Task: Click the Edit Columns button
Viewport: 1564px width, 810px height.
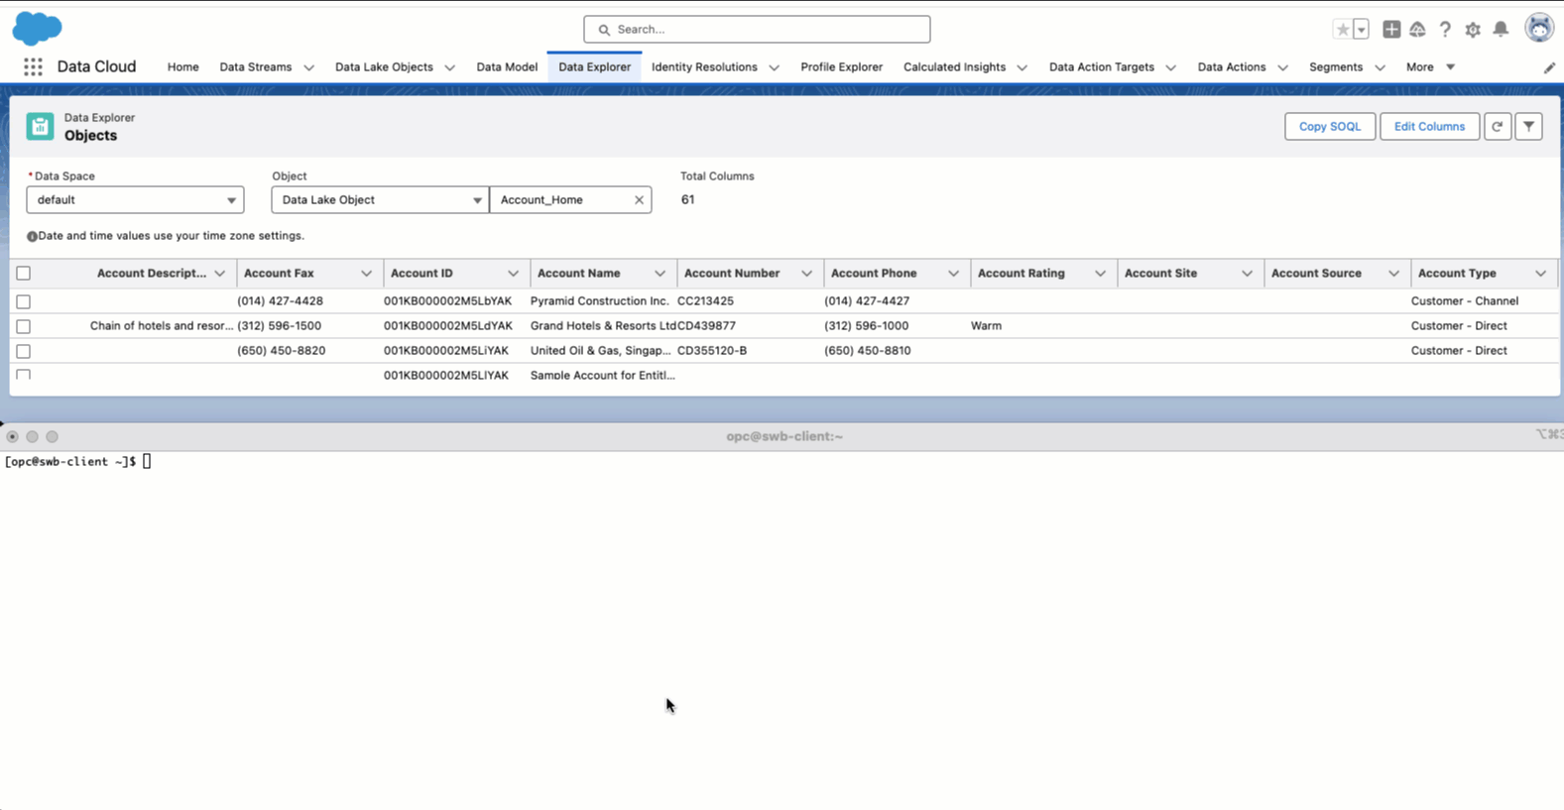Action: point(1429,126)
